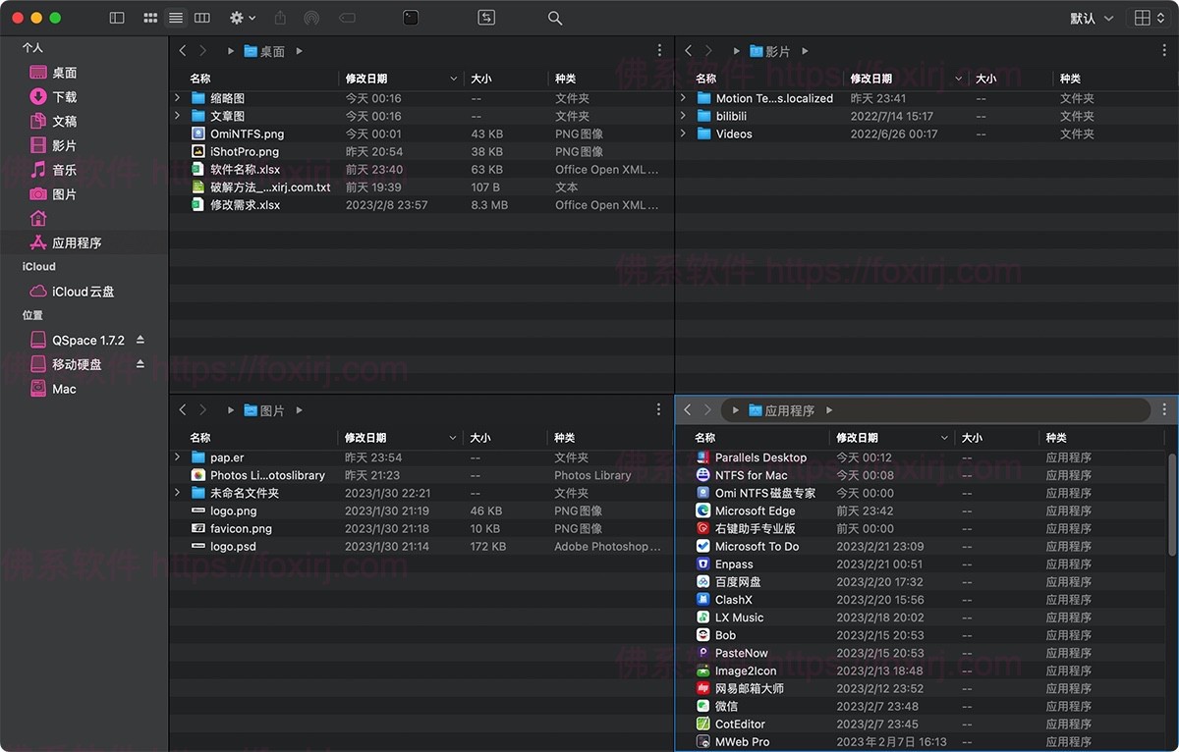1179x752 pixels.
Task: Toggle the sidebar visibility
Action: pos(117,17)
